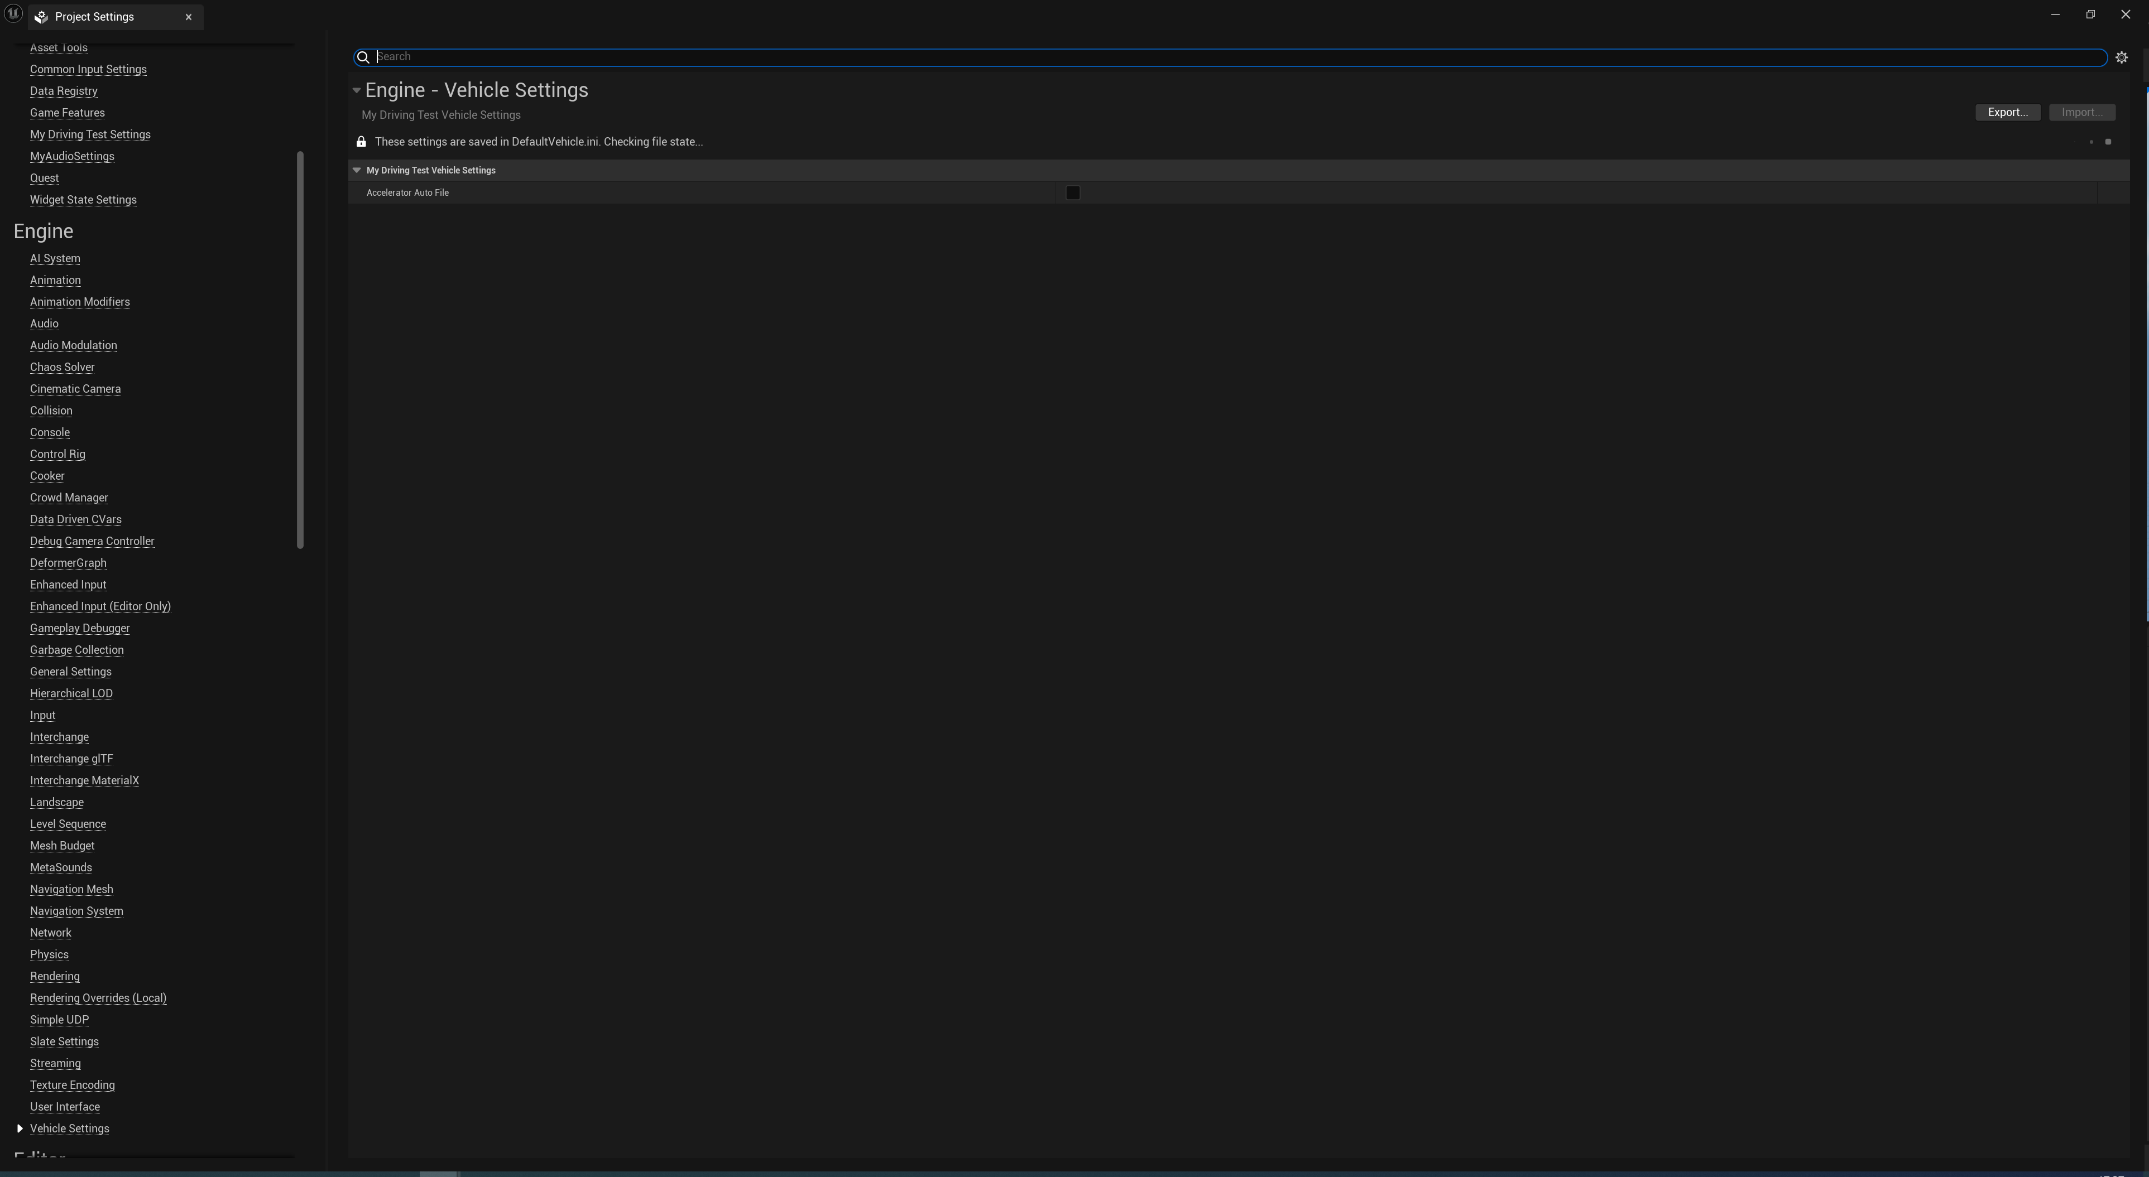Click the sidebar vertical scrollbar
The width and height of the screenshot is (2149, 1177).
pyautogui.click(x=300, y=350)
